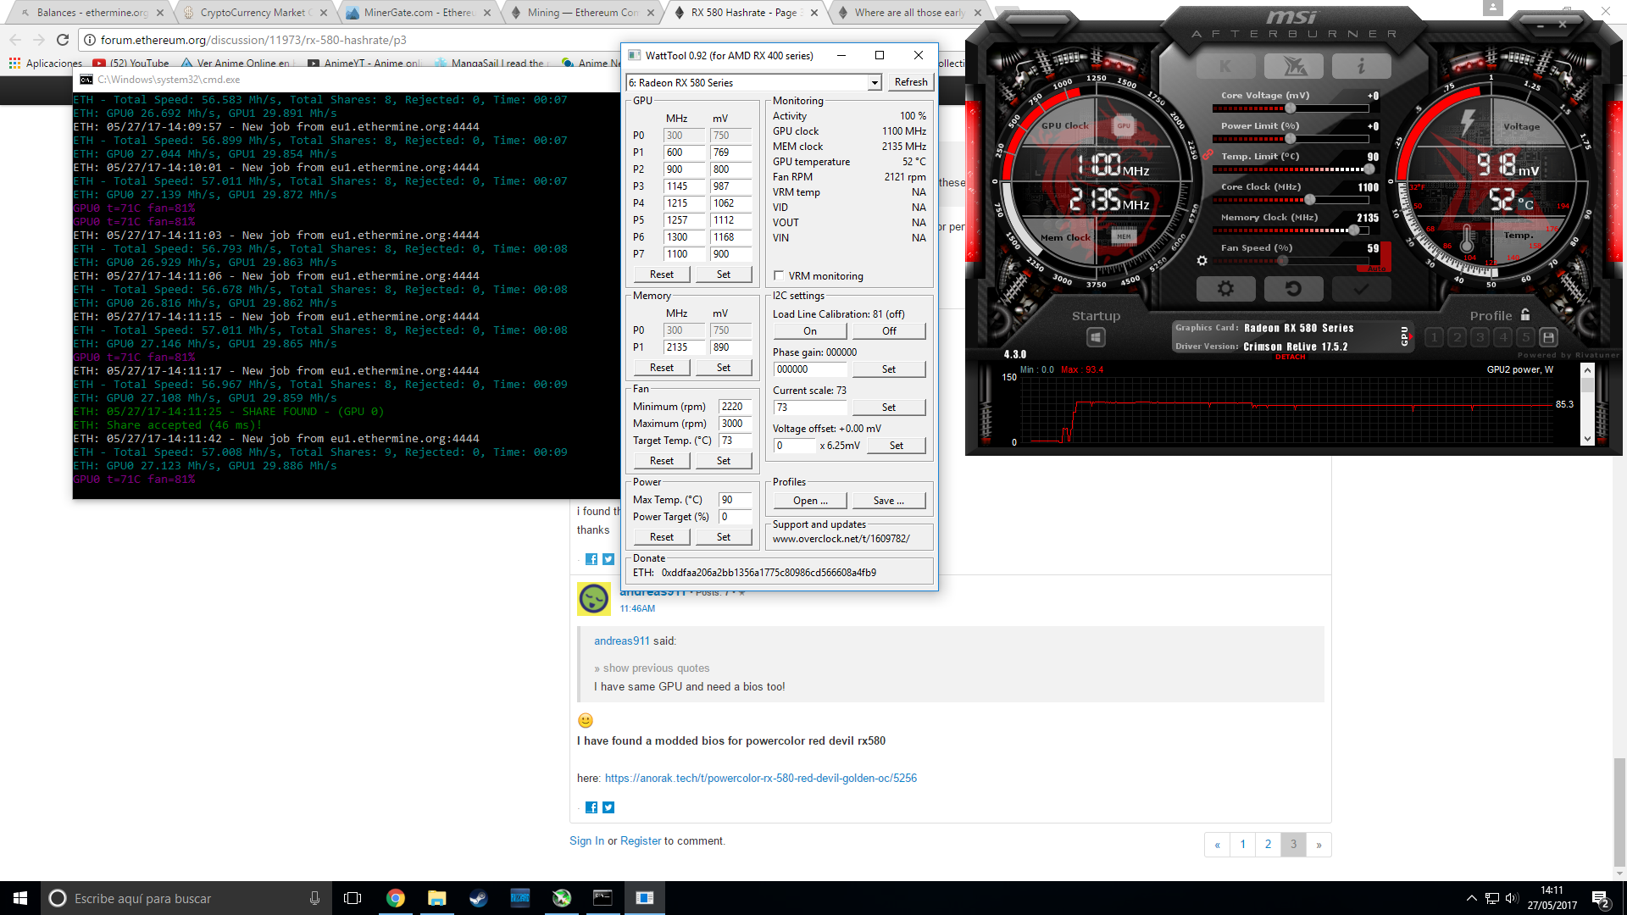Image resolution: width=1627 pixels, height=915 pixels.
Task: Apply Afterburner settings with checkmark button
Action: (x=1361, y=289)
